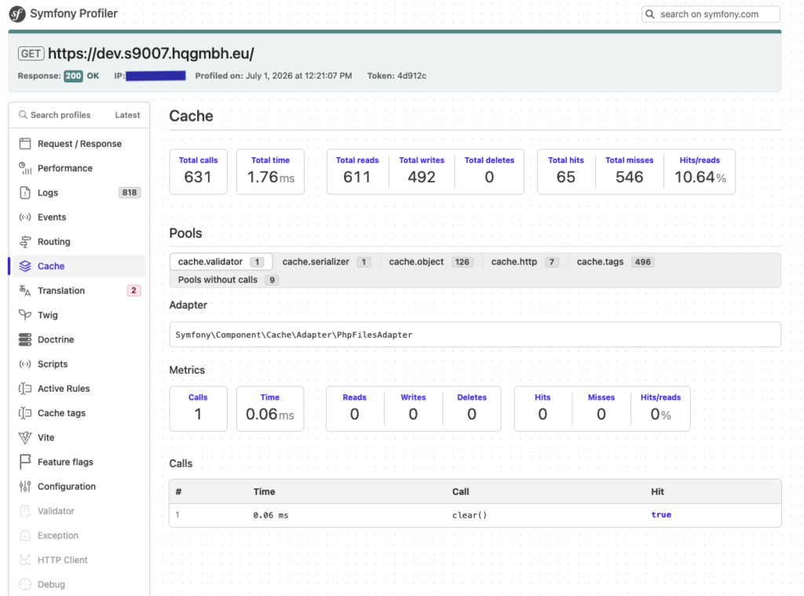Viewport: 804px width, 596px height.
Task: Open the Latest profile link
Action: (x=127, y=115)
